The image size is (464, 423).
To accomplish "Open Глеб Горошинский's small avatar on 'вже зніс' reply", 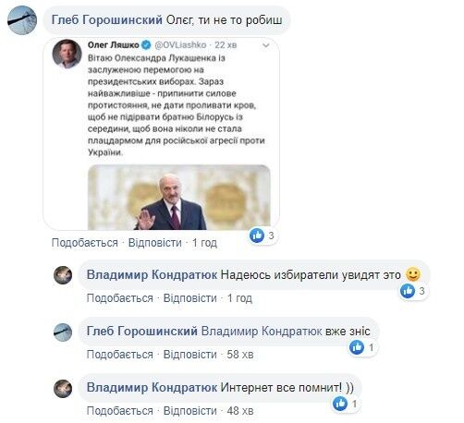I will tap(63, 332).
